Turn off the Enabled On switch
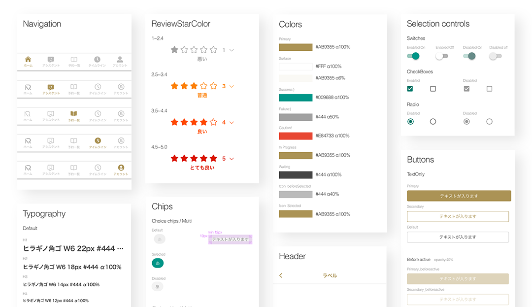Screen dimensions: 532x307 pos(413,56)
